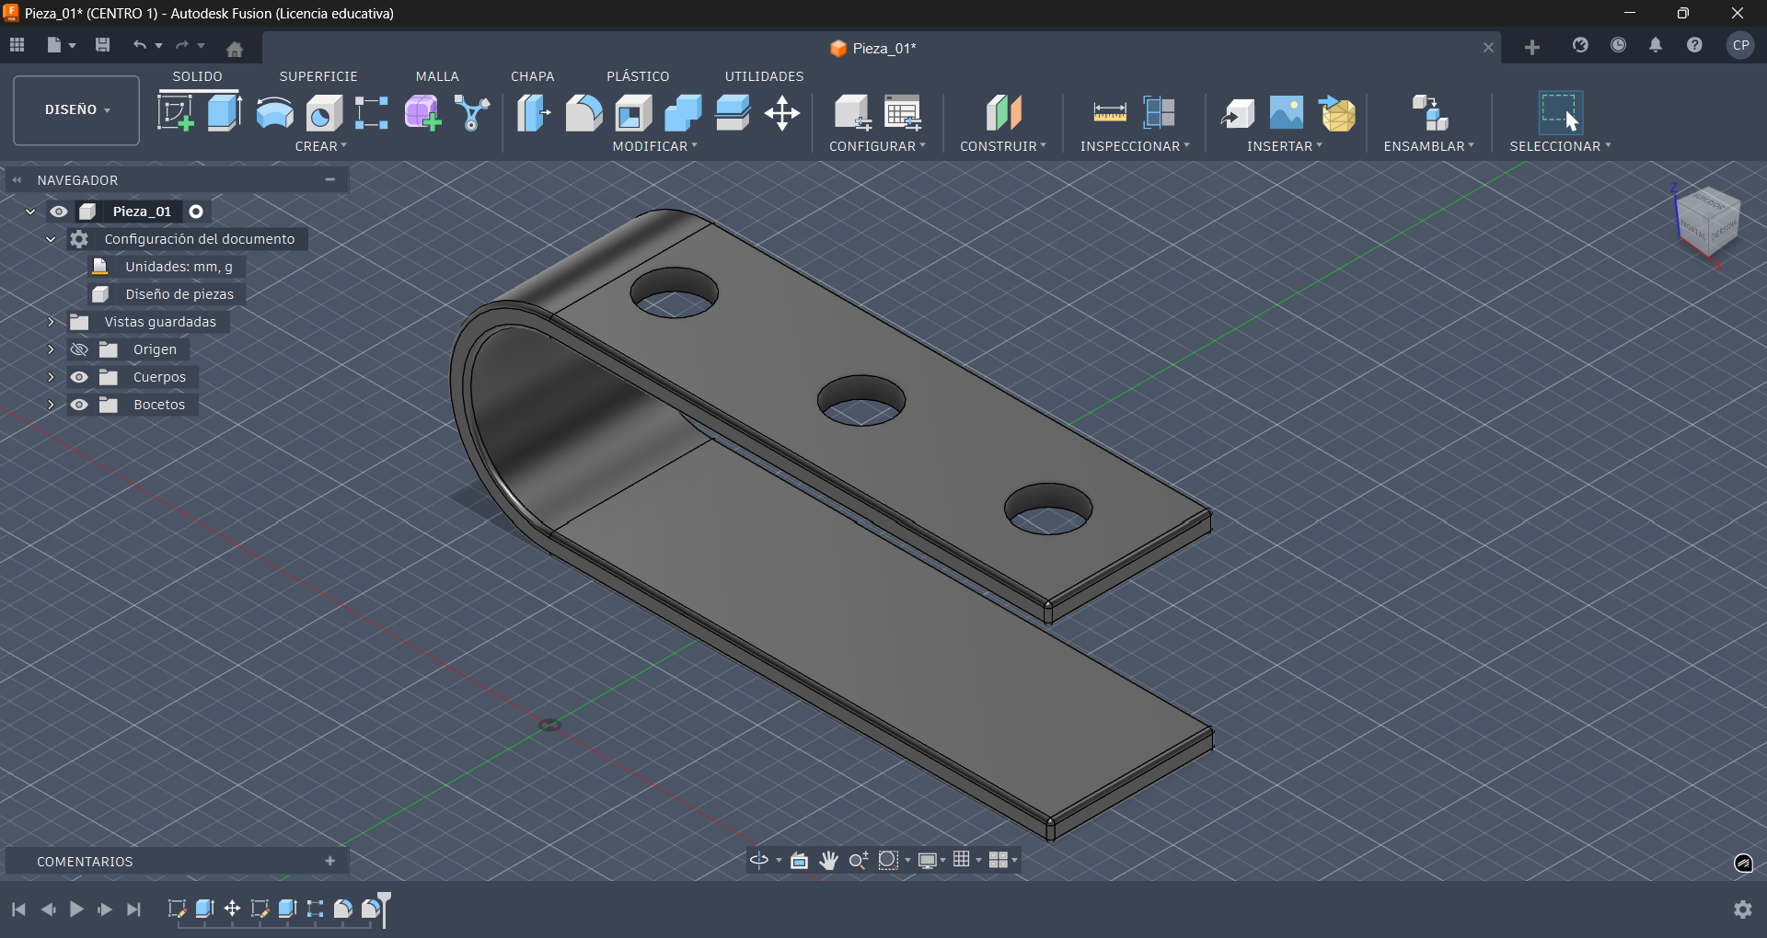The width and height of the screenshot is (1767, 938).
Task: Open the DISEÑO workspace selector
Action: 75,109
